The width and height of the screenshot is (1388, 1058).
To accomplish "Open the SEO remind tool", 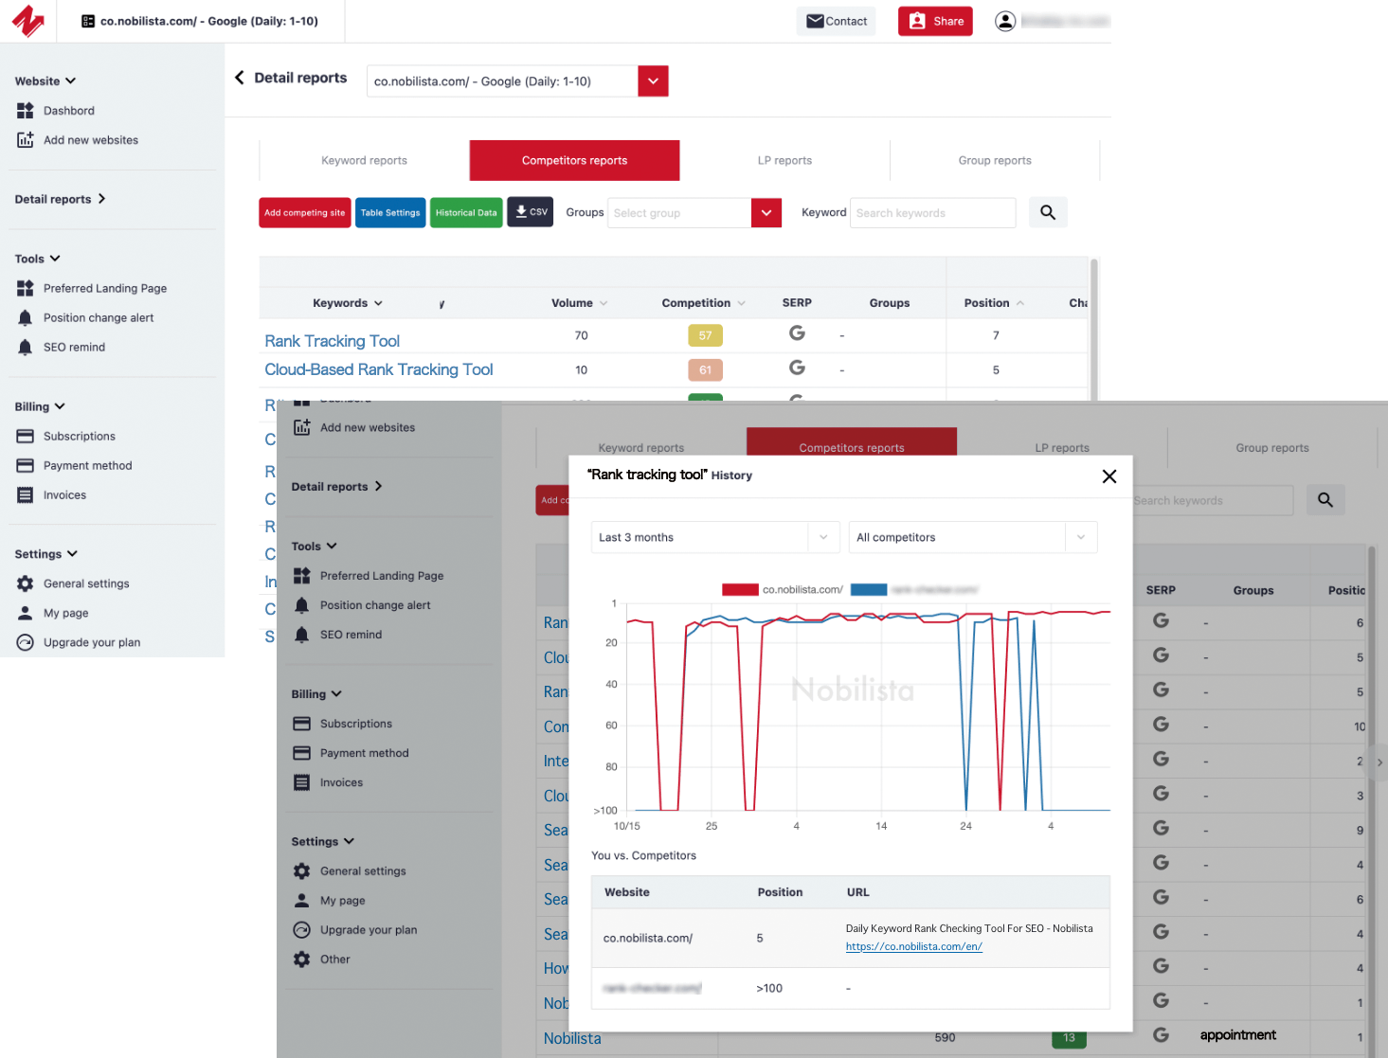I will (x=25, y=347).
